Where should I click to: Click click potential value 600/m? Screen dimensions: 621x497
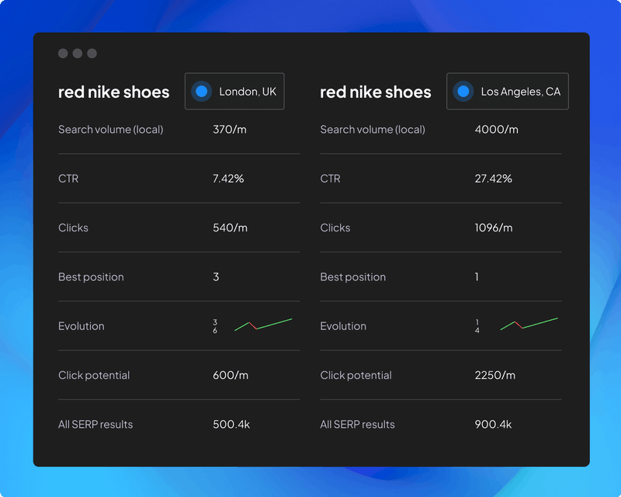pos(231,375)
